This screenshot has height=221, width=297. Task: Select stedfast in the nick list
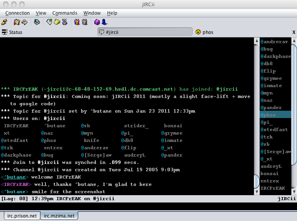point(275,130)
